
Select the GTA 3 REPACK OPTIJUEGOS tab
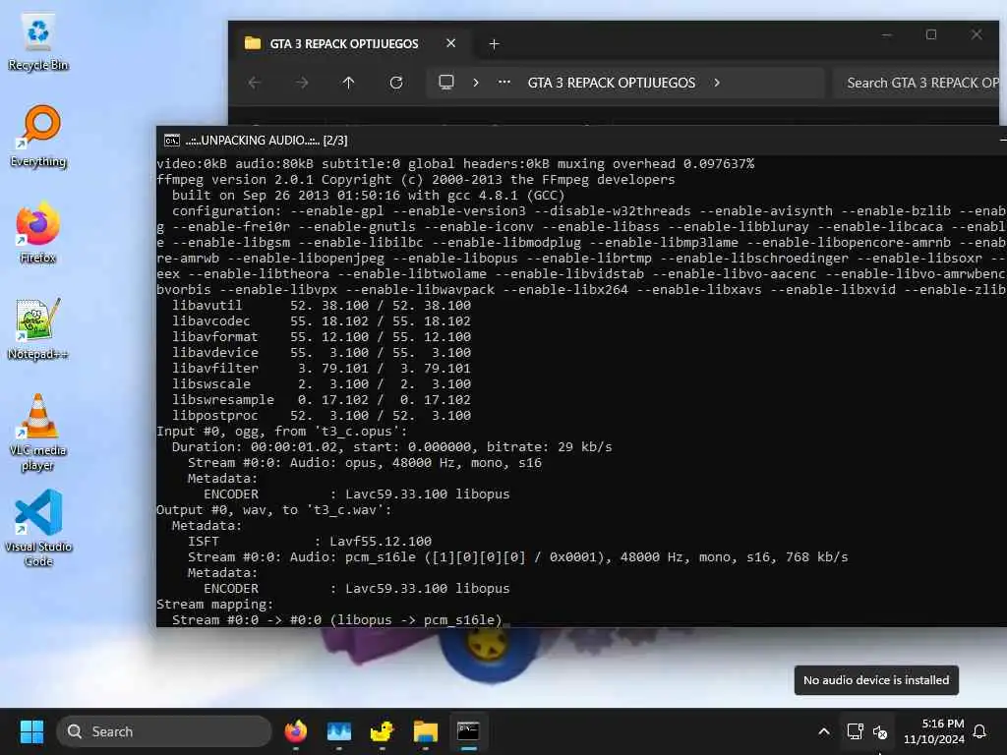[x=343, y=43]
